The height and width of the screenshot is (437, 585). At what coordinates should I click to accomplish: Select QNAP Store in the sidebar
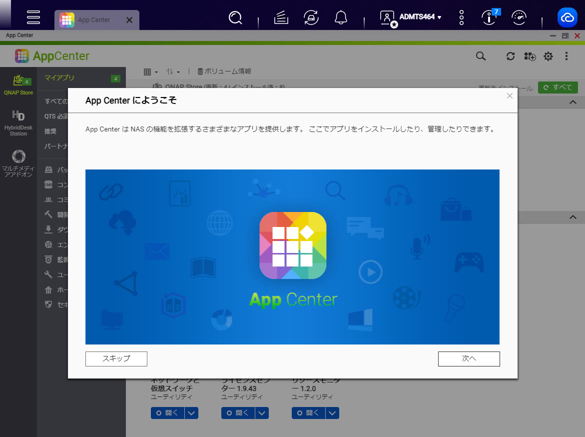point(18,85)
